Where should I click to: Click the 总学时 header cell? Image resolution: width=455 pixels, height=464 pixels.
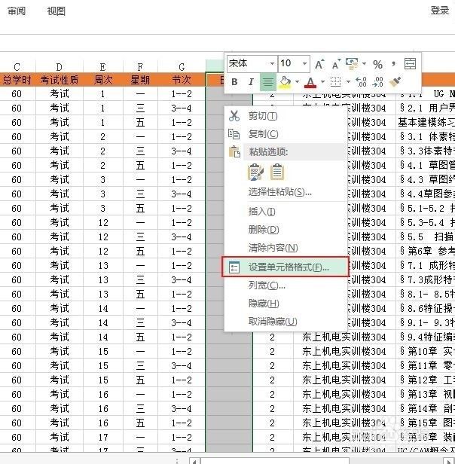pos(17,80)
